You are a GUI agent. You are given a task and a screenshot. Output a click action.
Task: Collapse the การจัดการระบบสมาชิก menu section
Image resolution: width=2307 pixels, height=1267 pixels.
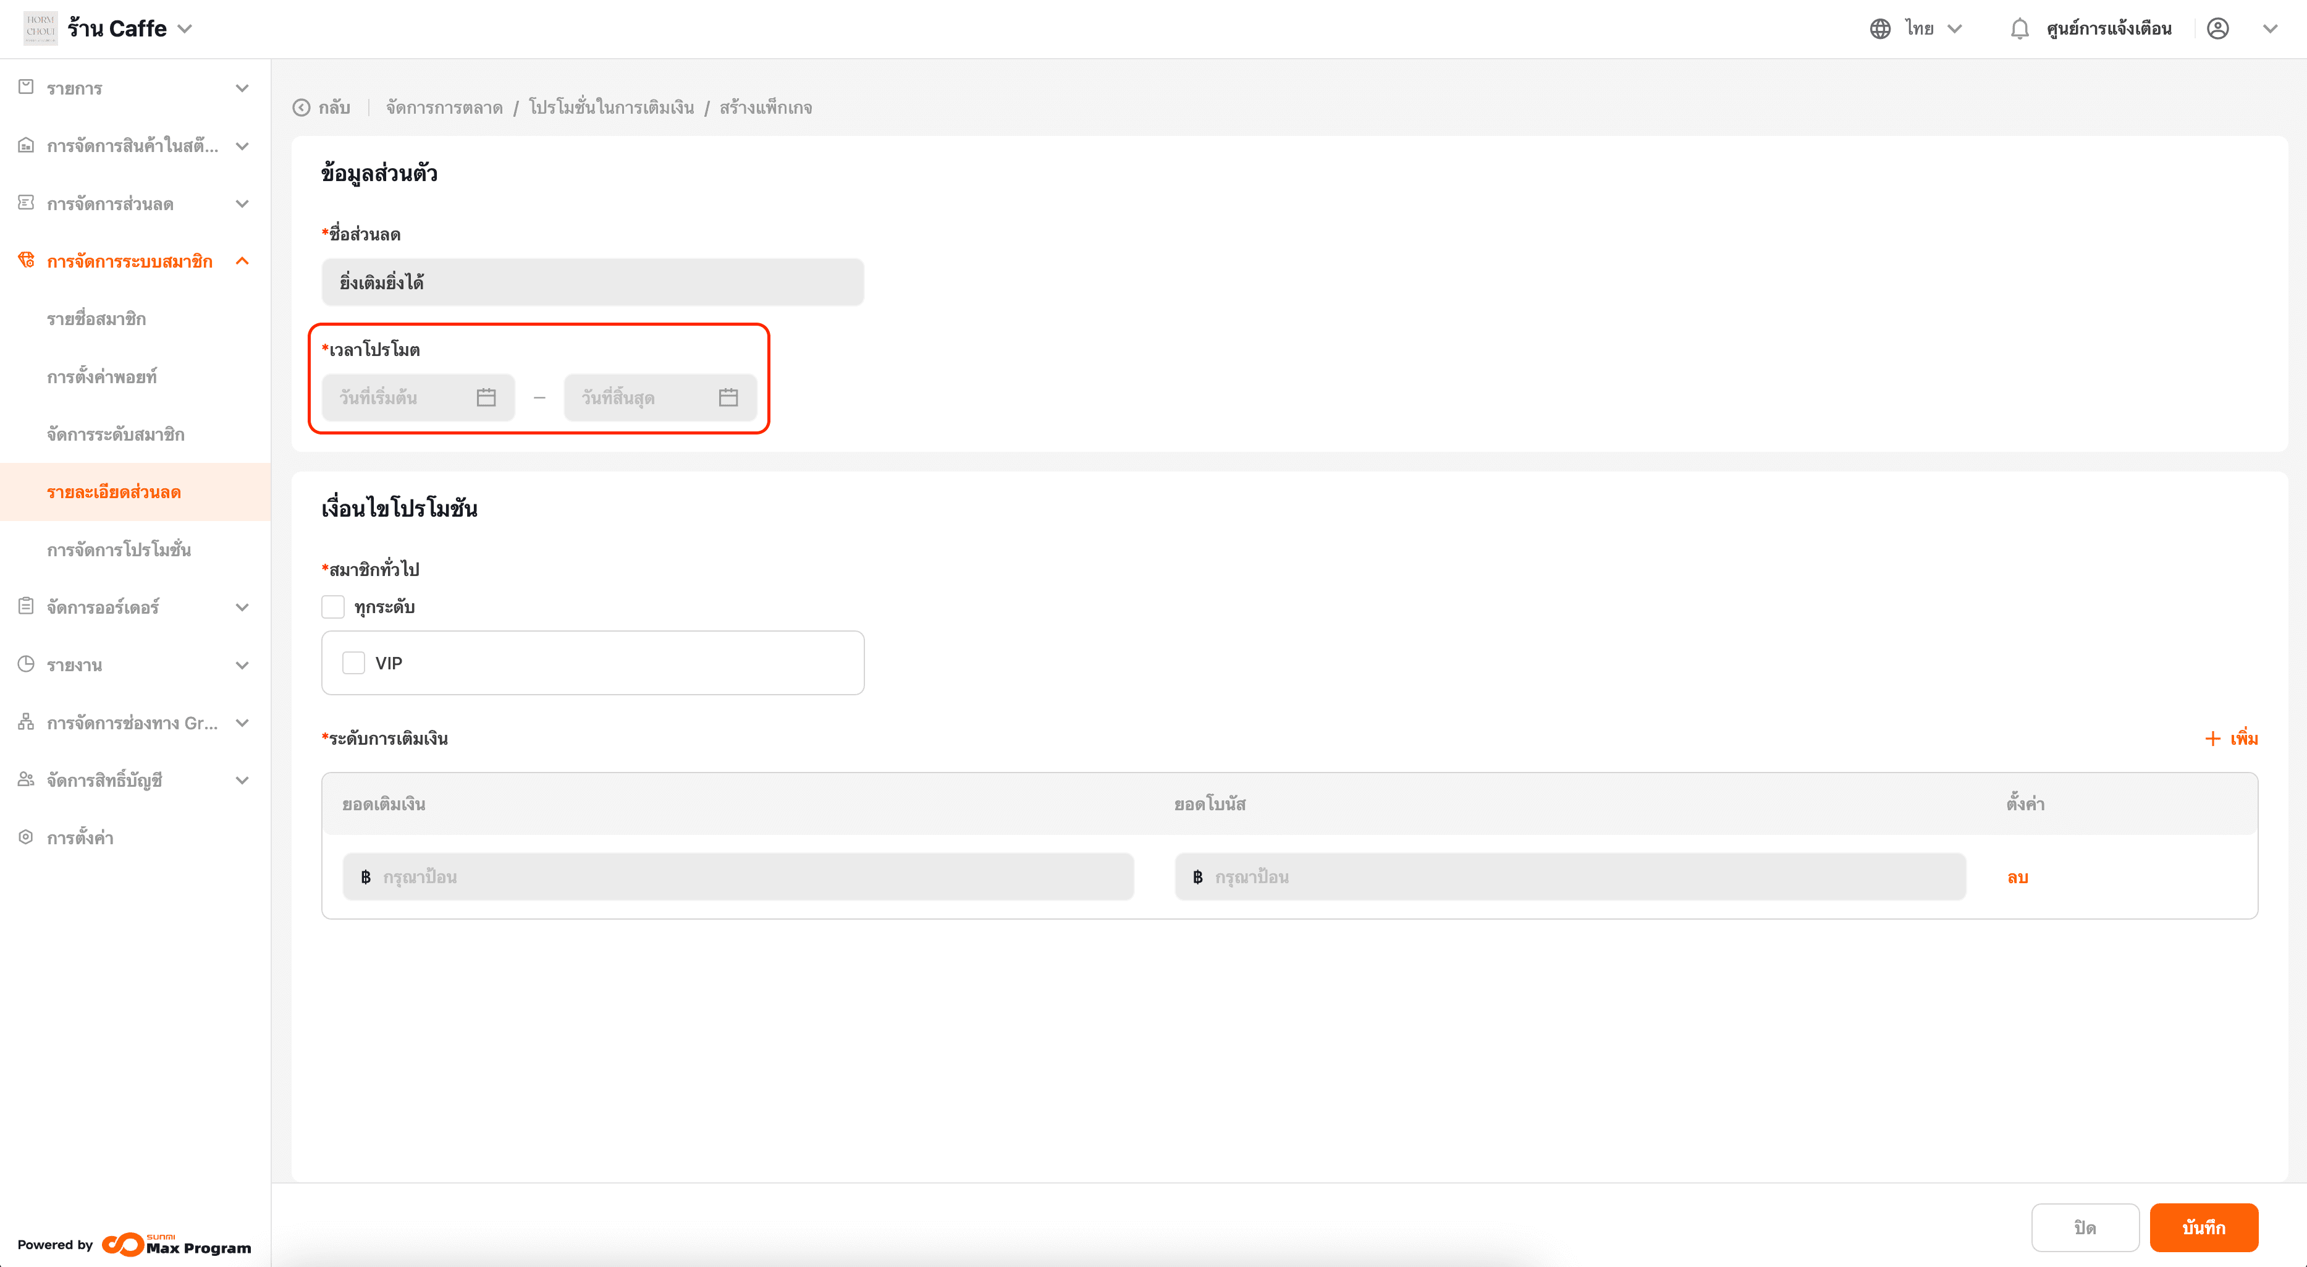point(242,261)
